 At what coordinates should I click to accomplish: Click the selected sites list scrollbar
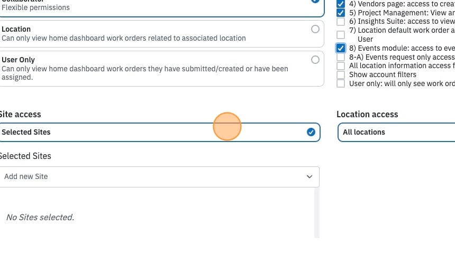[317, 213]
